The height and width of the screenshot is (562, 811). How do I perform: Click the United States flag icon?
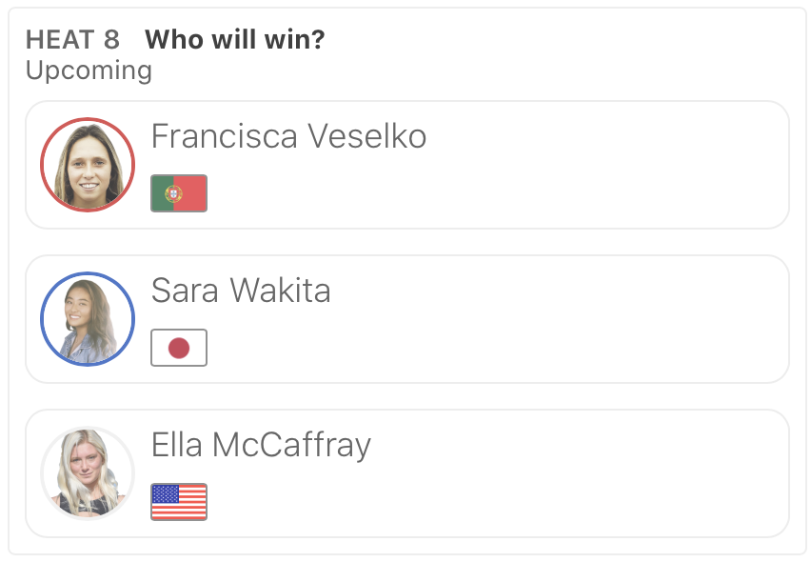point(179,502)
